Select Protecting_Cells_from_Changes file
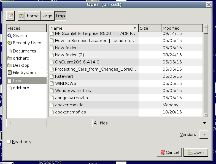The width and height of the screenshot is (216, 164). tap(126, 69)
